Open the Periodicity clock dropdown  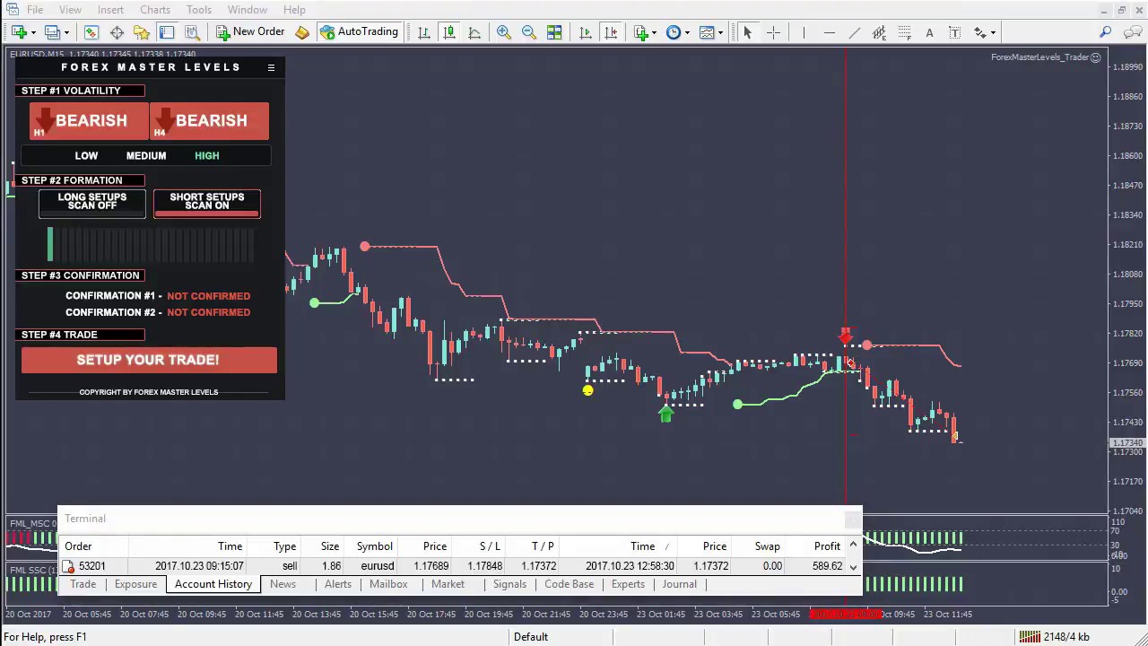[687, 32]
